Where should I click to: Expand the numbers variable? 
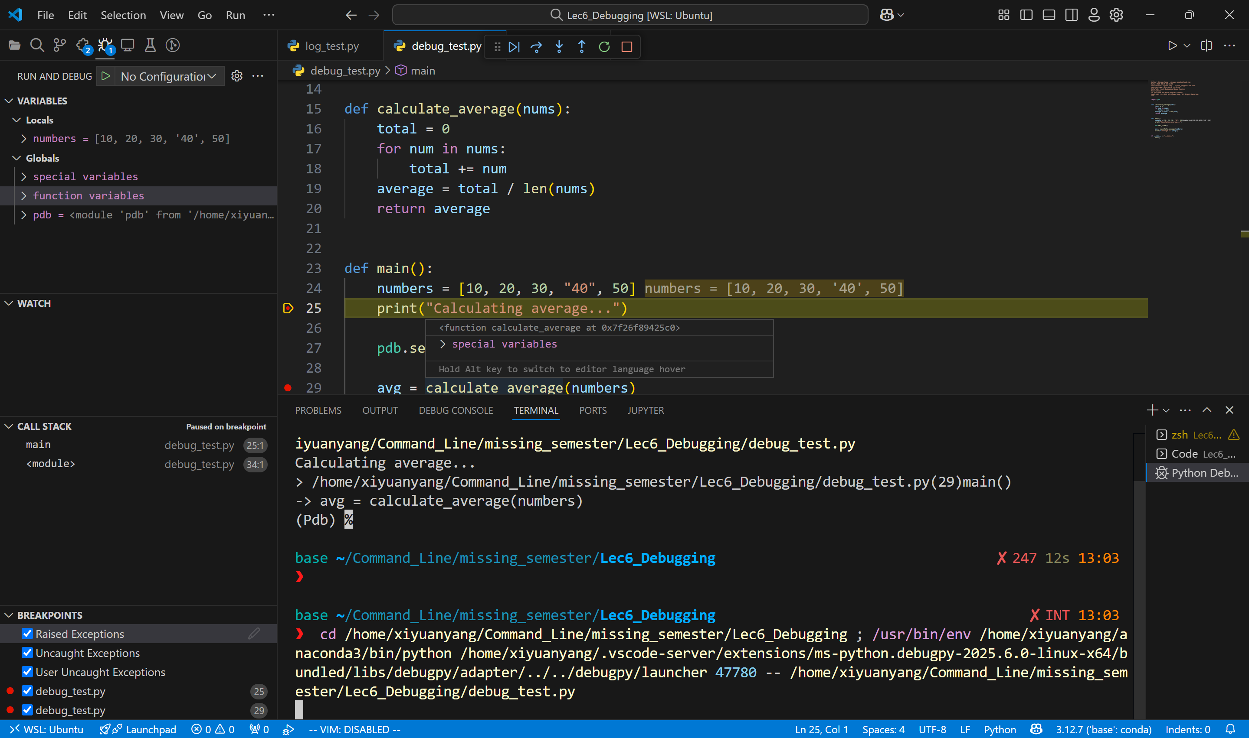23,139
